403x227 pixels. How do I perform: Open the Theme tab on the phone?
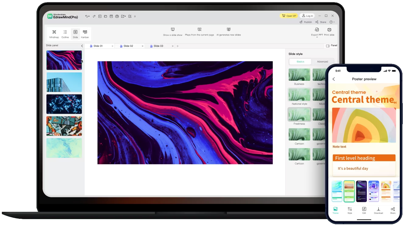click(336, 210)
